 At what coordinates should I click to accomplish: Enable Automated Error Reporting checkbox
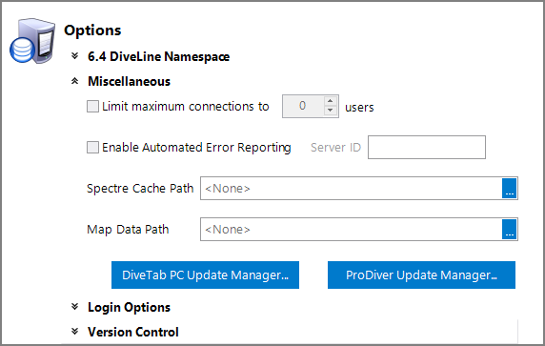click(92, 148)
